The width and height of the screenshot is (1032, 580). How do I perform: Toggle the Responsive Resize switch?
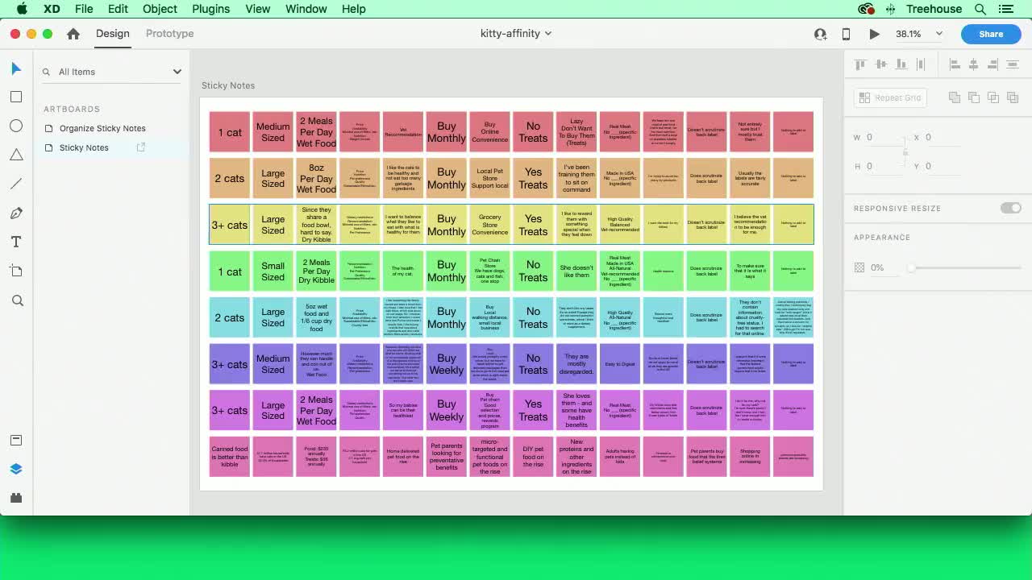pyautogui.click(x=1010, y=208)
